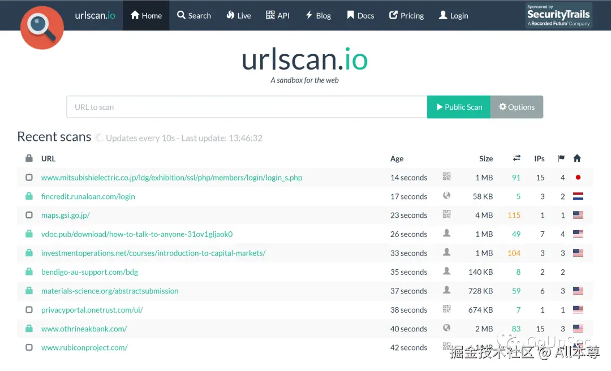Click the transfer arrows column header icon
Image resolution: width=611 pixels, height=371 pixels.
coord(517,158)
